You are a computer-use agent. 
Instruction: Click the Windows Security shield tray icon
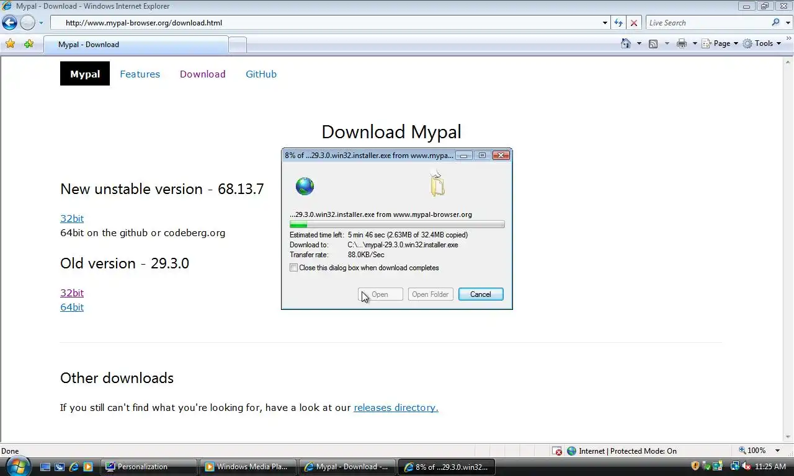695,466
